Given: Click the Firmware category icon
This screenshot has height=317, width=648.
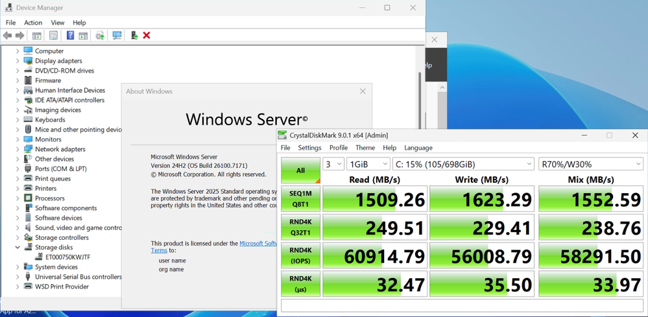Looking at the screenshot, I should 28,80.
